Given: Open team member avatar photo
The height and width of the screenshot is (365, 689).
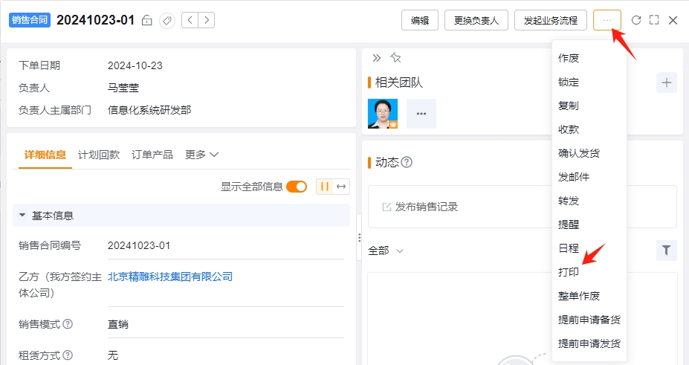Looking at the screenshot, I should [383, 114].
